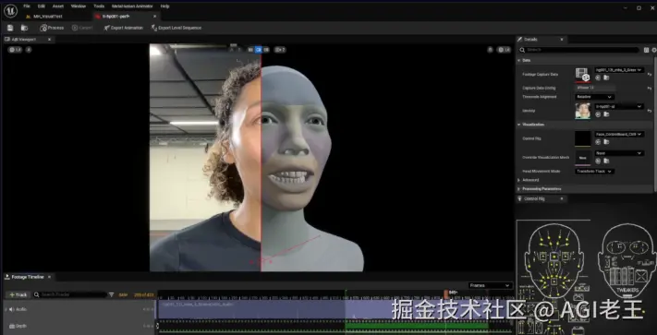Use selected asset for Override Visualization Mesh
Screen dimensions: 657x335
pos(598,161)
